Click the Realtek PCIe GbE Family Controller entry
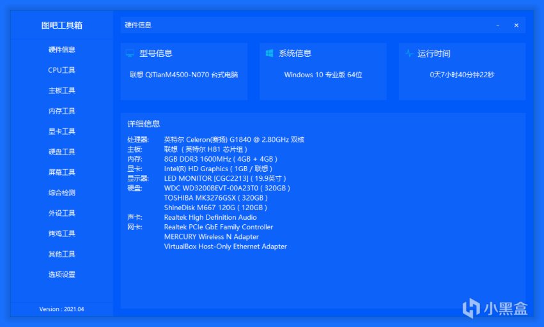Image resolution: width=544 pixels, height=327 pixels. (219, 227)
